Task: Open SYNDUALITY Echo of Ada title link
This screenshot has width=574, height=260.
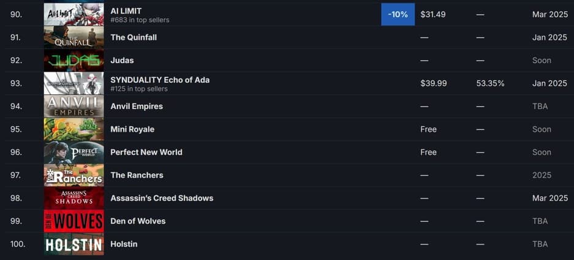Action: tap(160, 80)
